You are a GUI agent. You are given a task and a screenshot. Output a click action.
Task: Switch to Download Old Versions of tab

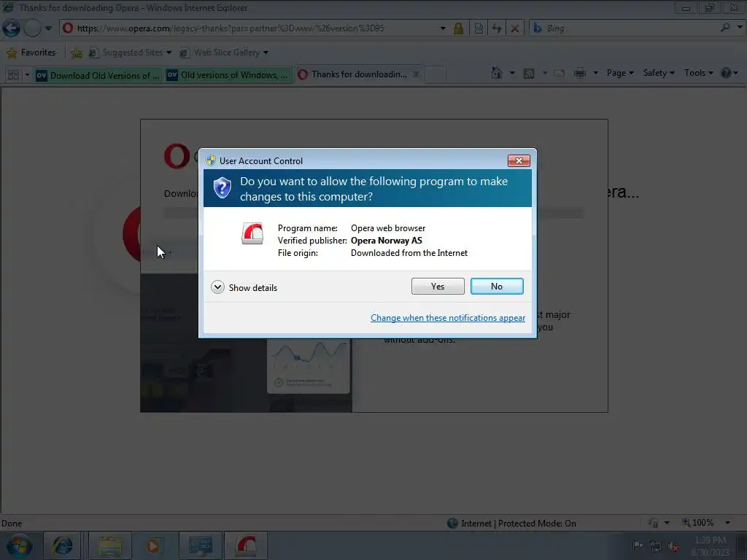[98, 75]
